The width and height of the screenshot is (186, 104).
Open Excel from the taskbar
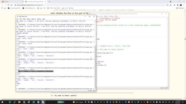pos(34,102)
